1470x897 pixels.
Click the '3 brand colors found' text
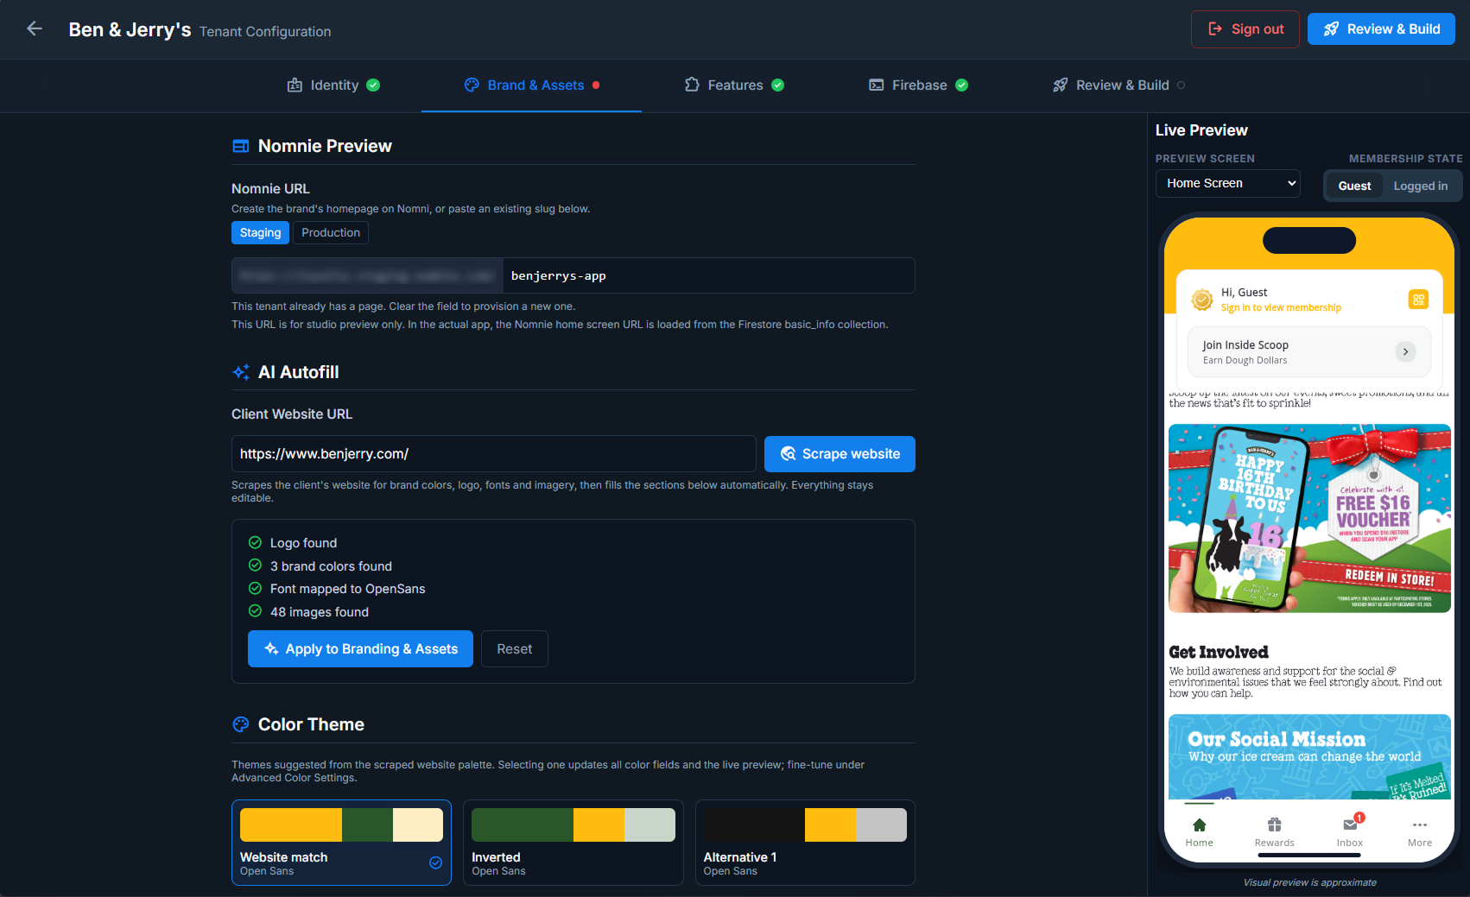tap(331, 566)
